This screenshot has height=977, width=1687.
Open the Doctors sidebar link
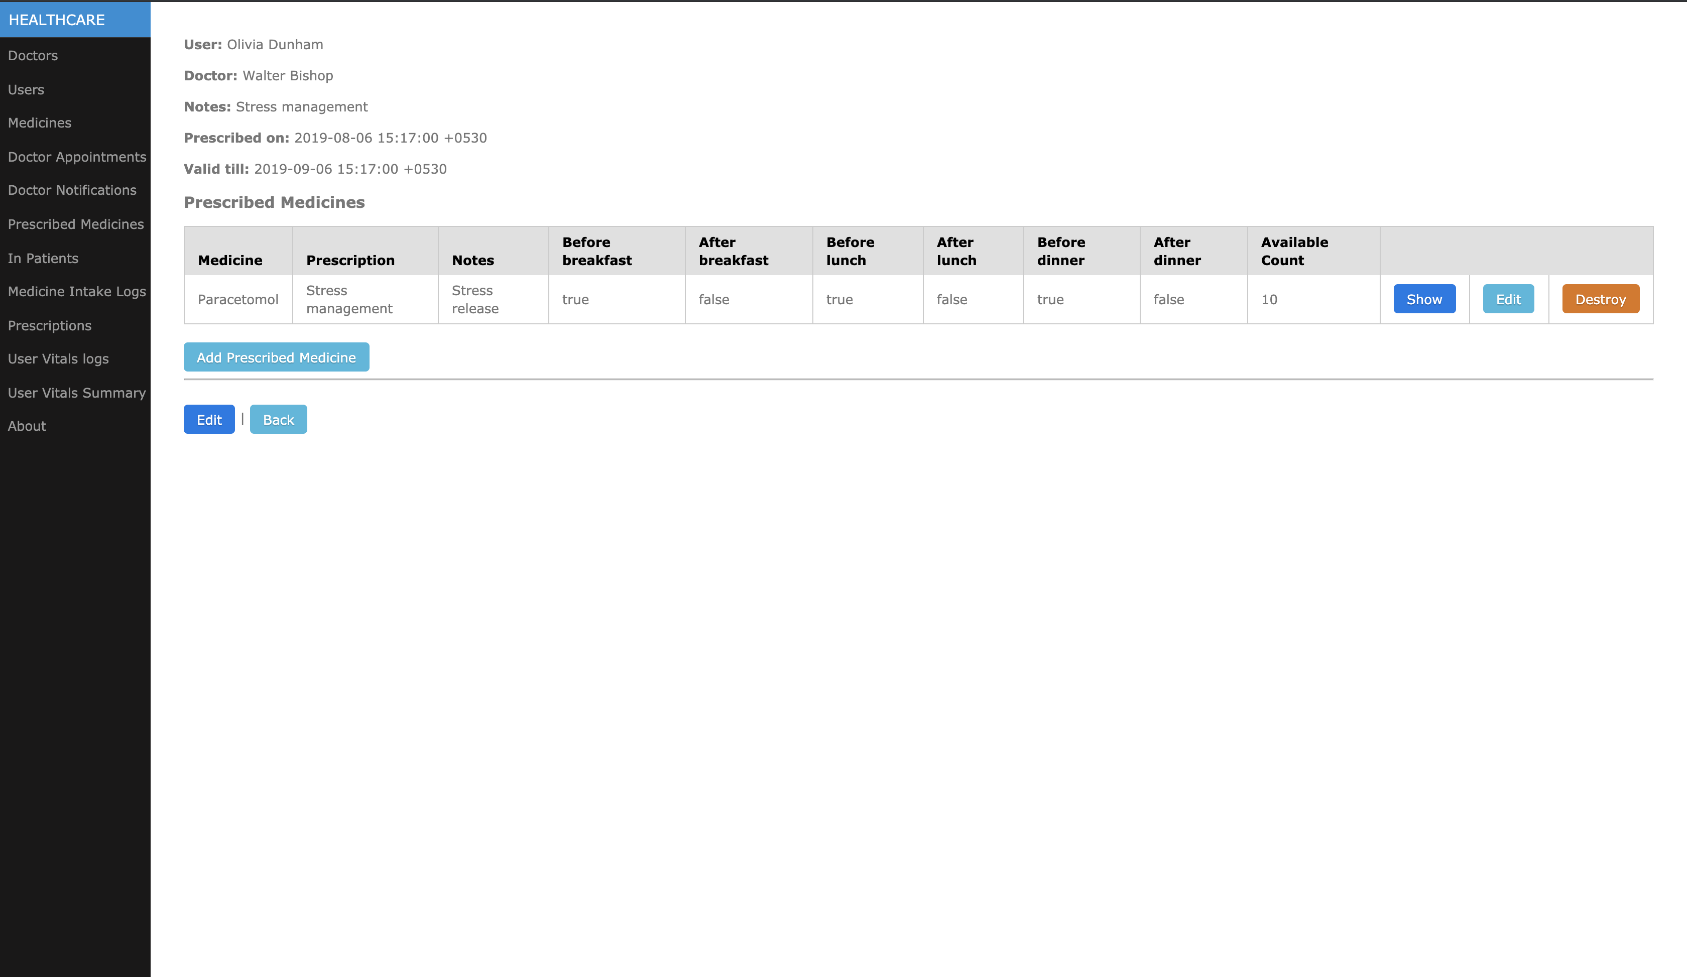tap(33, 56)
